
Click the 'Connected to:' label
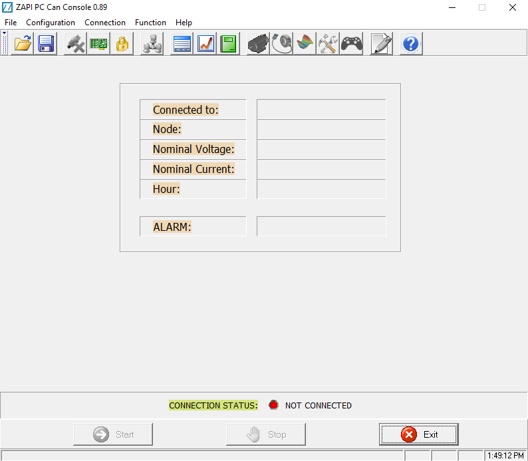186,110
